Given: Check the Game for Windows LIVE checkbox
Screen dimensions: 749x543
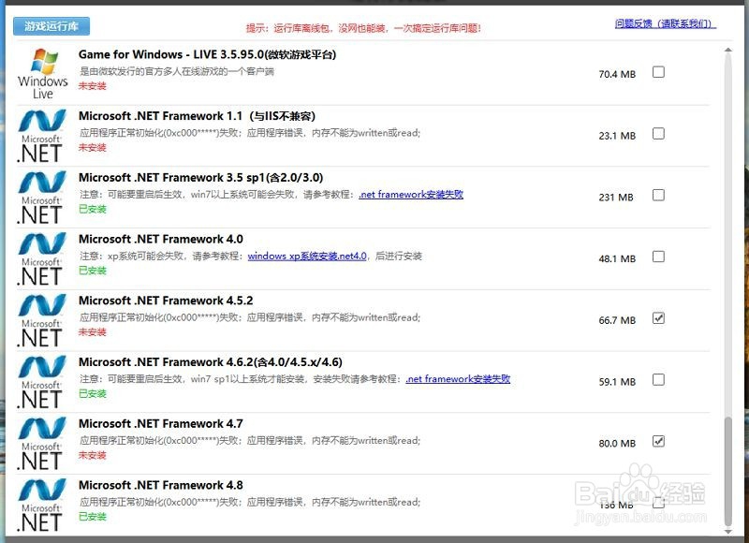Looking at the screenshot, I should coord(658,72).
